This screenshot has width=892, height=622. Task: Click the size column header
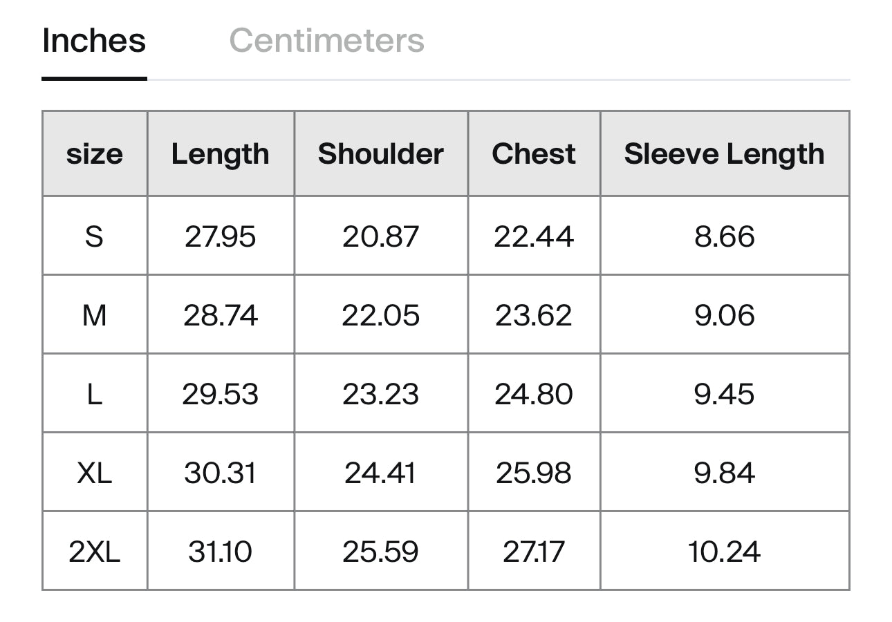coord(95,153)
